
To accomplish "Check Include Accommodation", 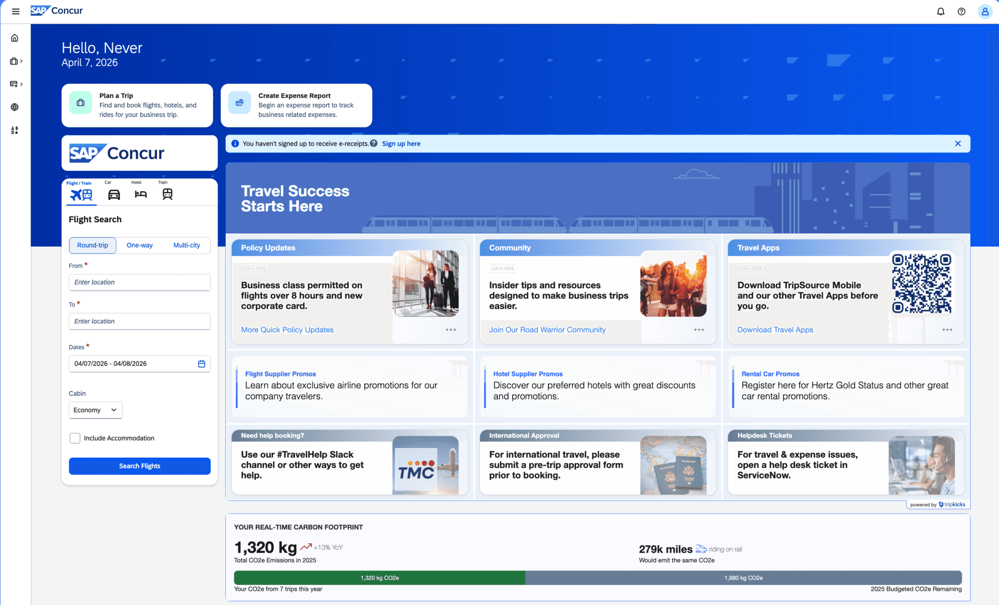I will click(75, 438).
